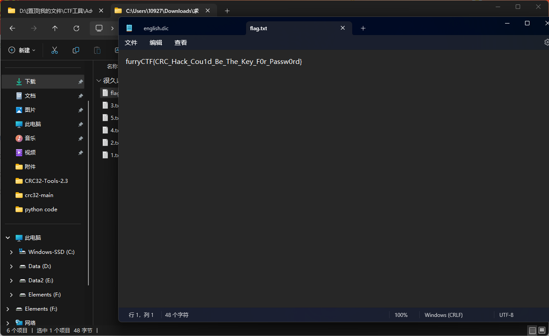Screen dimensions: 549x336
Task: Switch to details view in status bar
Action: 532,330
